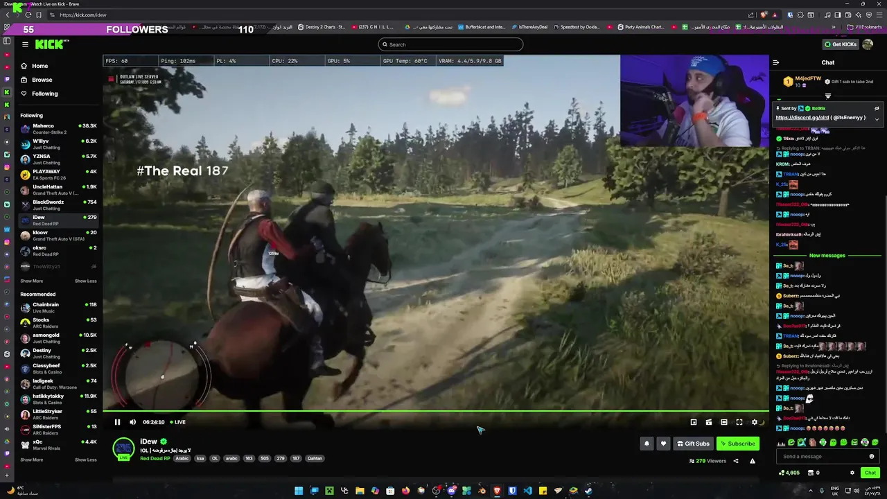Viewport: 887px width, 499px height.
Task: Open PLAYAWAY channel in Following list
Action: 58,175
